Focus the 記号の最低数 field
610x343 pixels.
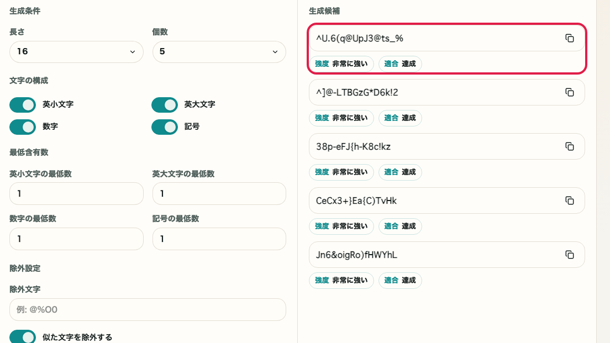pos(219,239)
